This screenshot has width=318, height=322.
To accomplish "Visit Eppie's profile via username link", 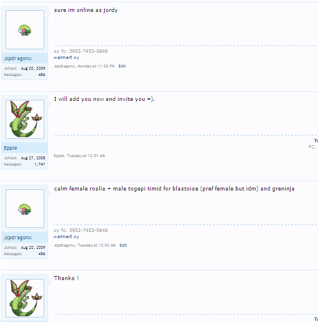I will pos(10,148).
